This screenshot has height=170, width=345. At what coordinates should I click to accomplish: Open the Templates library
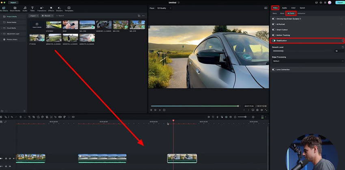tap(69, 9)
